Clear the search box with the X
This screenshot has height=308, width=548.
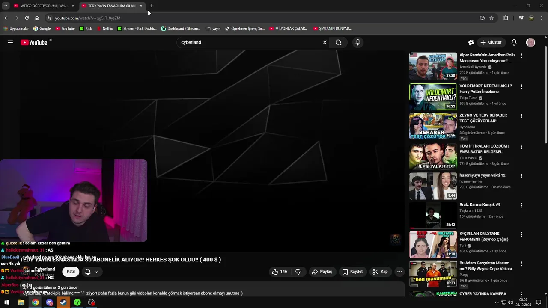click(325, 42)
